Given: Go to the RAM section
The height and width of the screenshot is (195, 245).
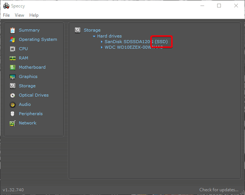Looking at the screenshot, I should [x=23, y=58].
